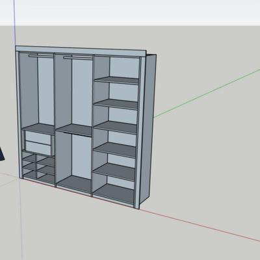Viewport: 260px width, 260px height.
Task: Select the shelf above the left compartment drawers
Action: click(x=38, y=129)
